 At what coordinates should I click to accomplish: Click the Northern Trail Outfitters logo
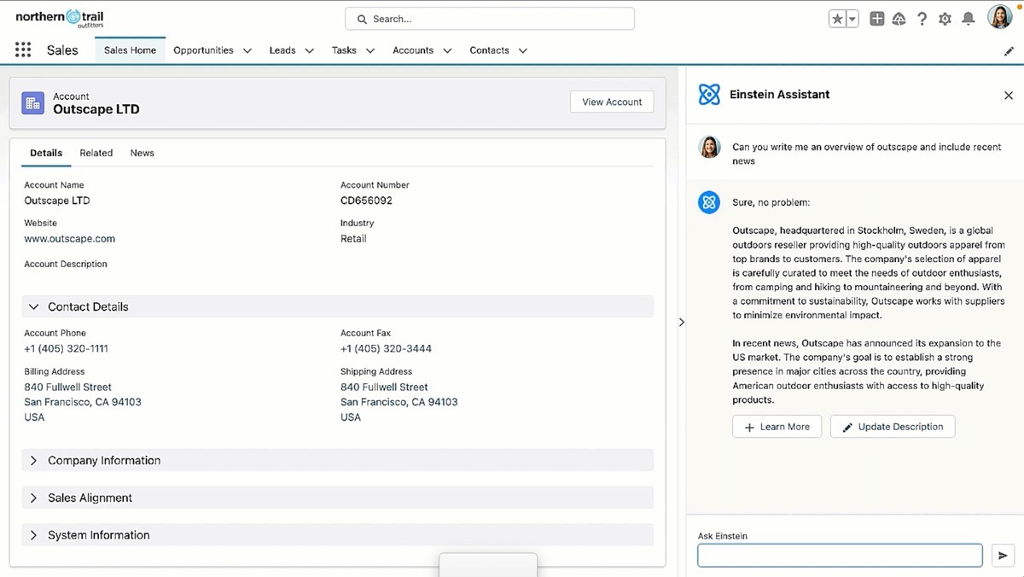point(60,18)
